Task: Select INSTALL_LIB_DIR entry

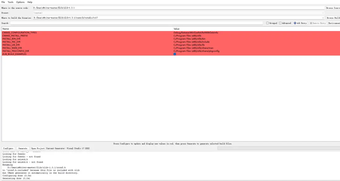Action: 11,45
